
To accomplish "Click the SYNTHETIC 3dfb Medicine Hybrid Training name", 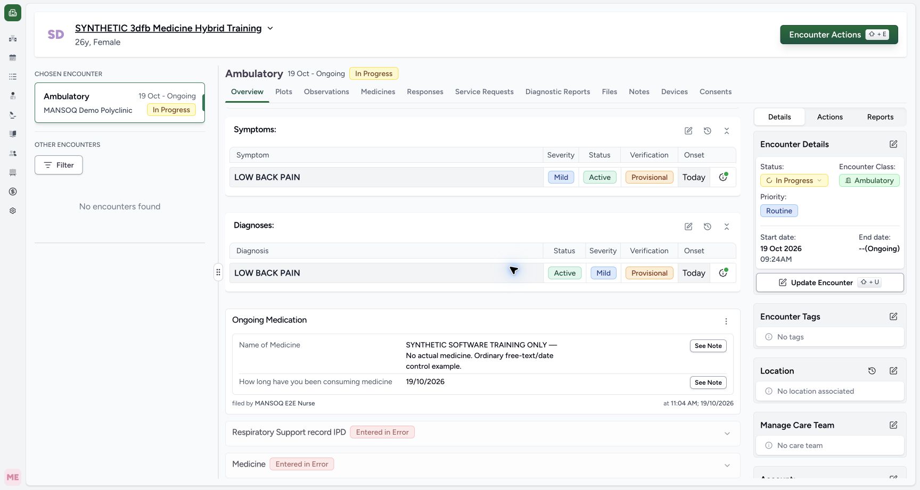I will point(168,28).
